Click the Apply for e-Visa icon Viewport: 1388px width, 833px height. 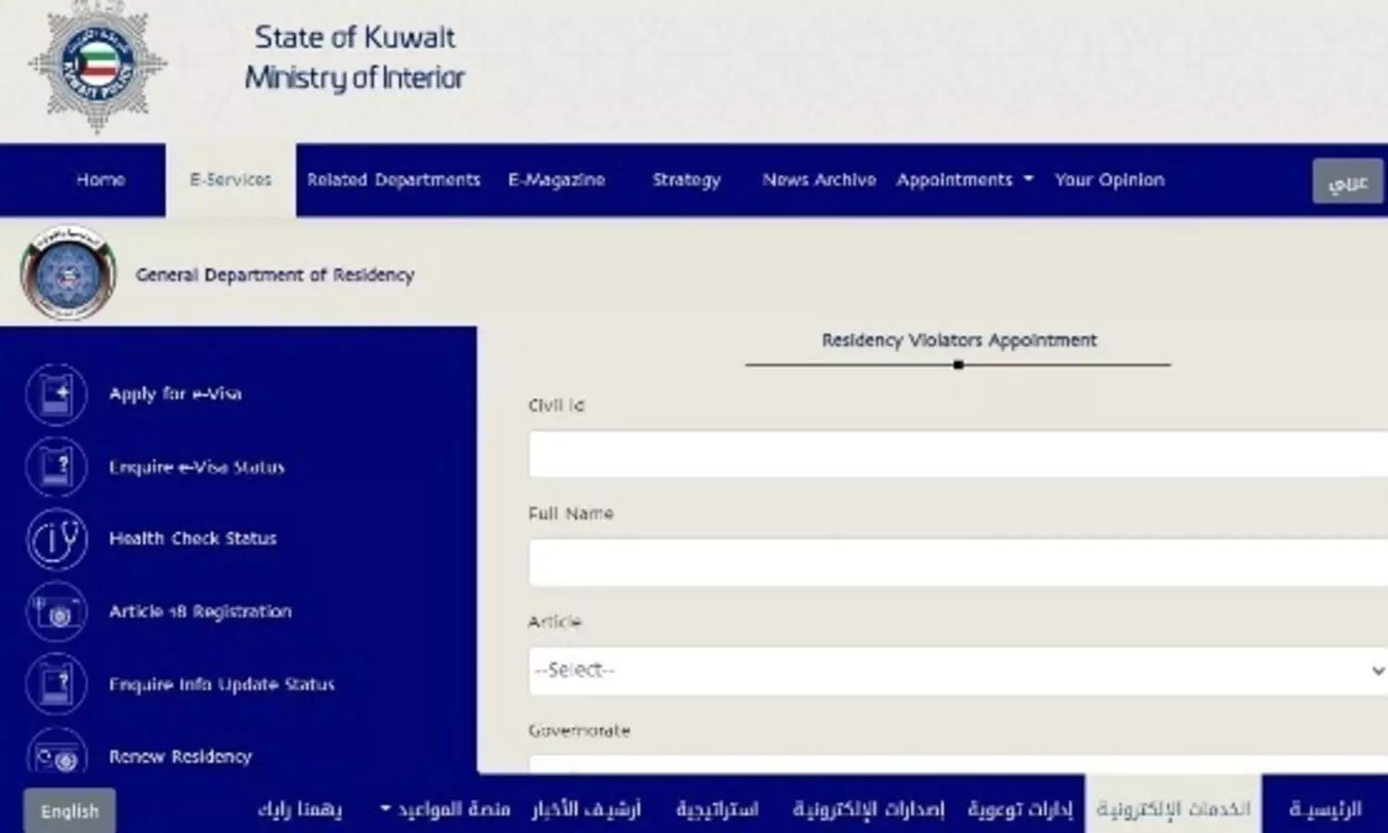click(56, 394)
